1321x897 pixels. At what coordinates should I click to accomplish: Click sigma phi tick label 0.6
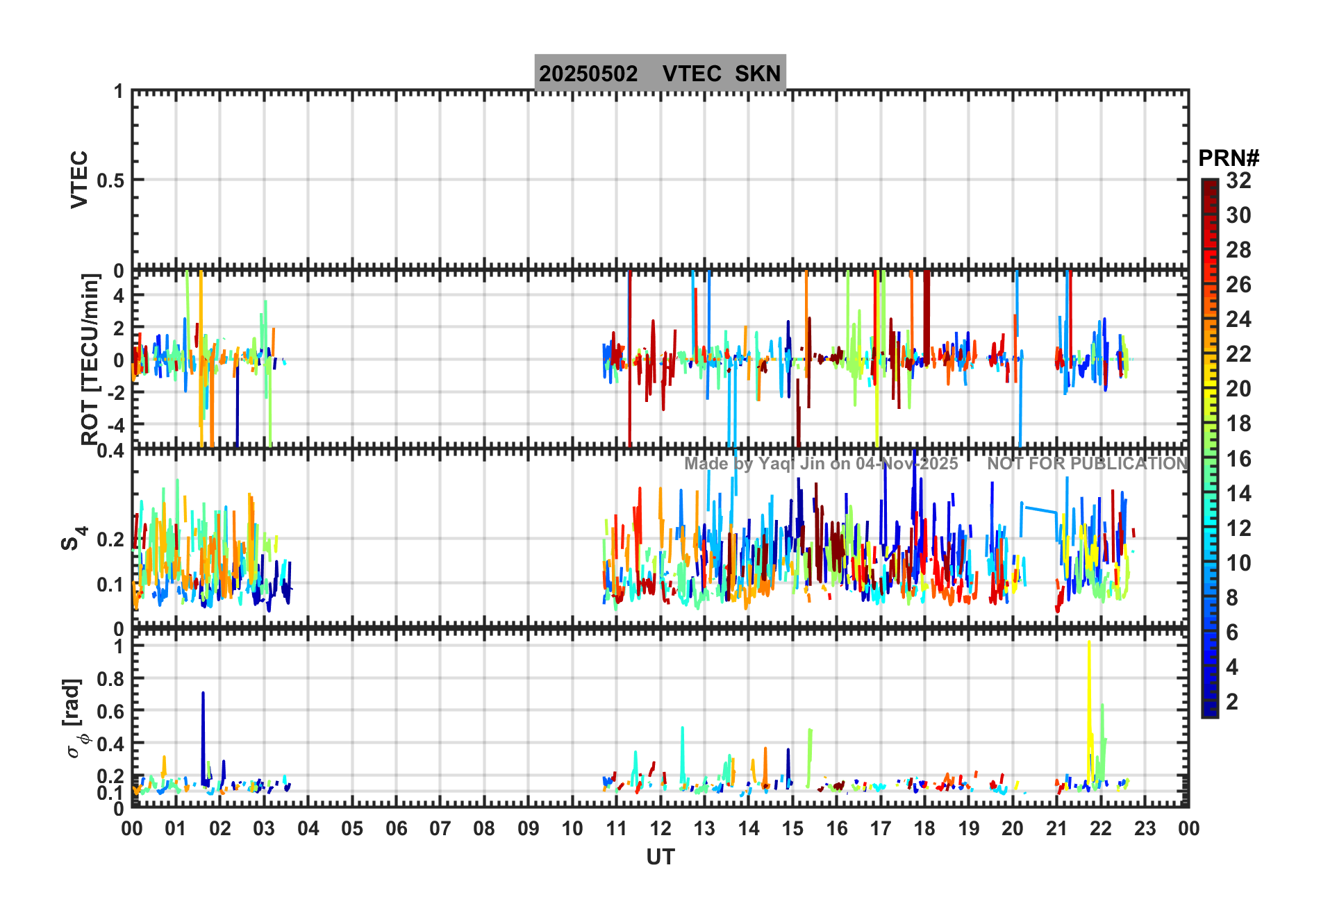point(110,712)
